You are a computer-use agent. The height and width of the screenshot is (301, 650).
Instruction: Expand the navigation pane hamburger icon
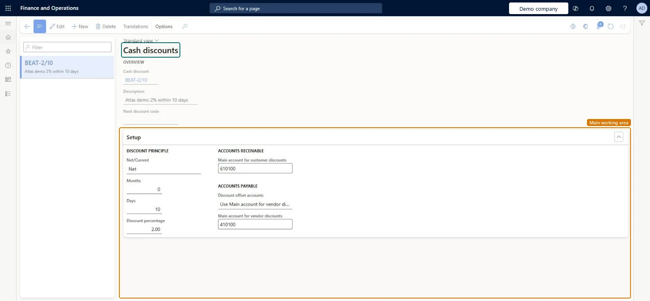coord(8,24)
